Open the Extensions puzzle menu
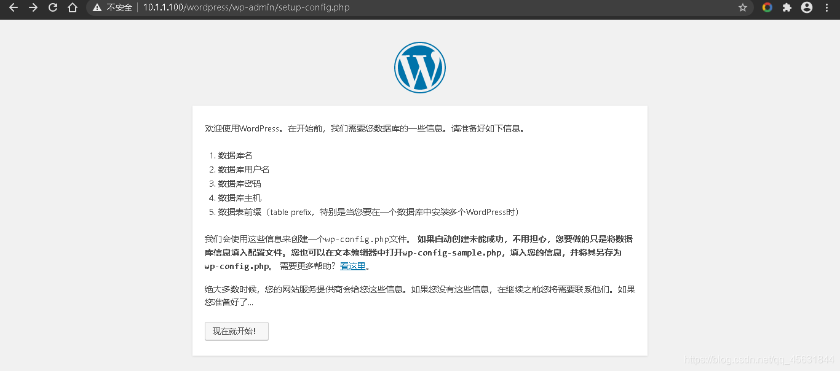The width and height of the screenshot is (840, 371). point(787,7)
